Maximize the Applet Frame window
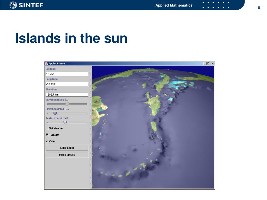267x200 pixels. pos(208,64)
